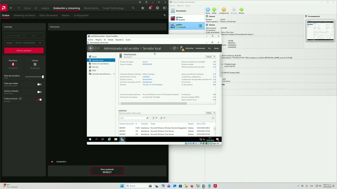Toggle Mostrar indicador switch
Screen dimensions: 337x189
[39, 92]
